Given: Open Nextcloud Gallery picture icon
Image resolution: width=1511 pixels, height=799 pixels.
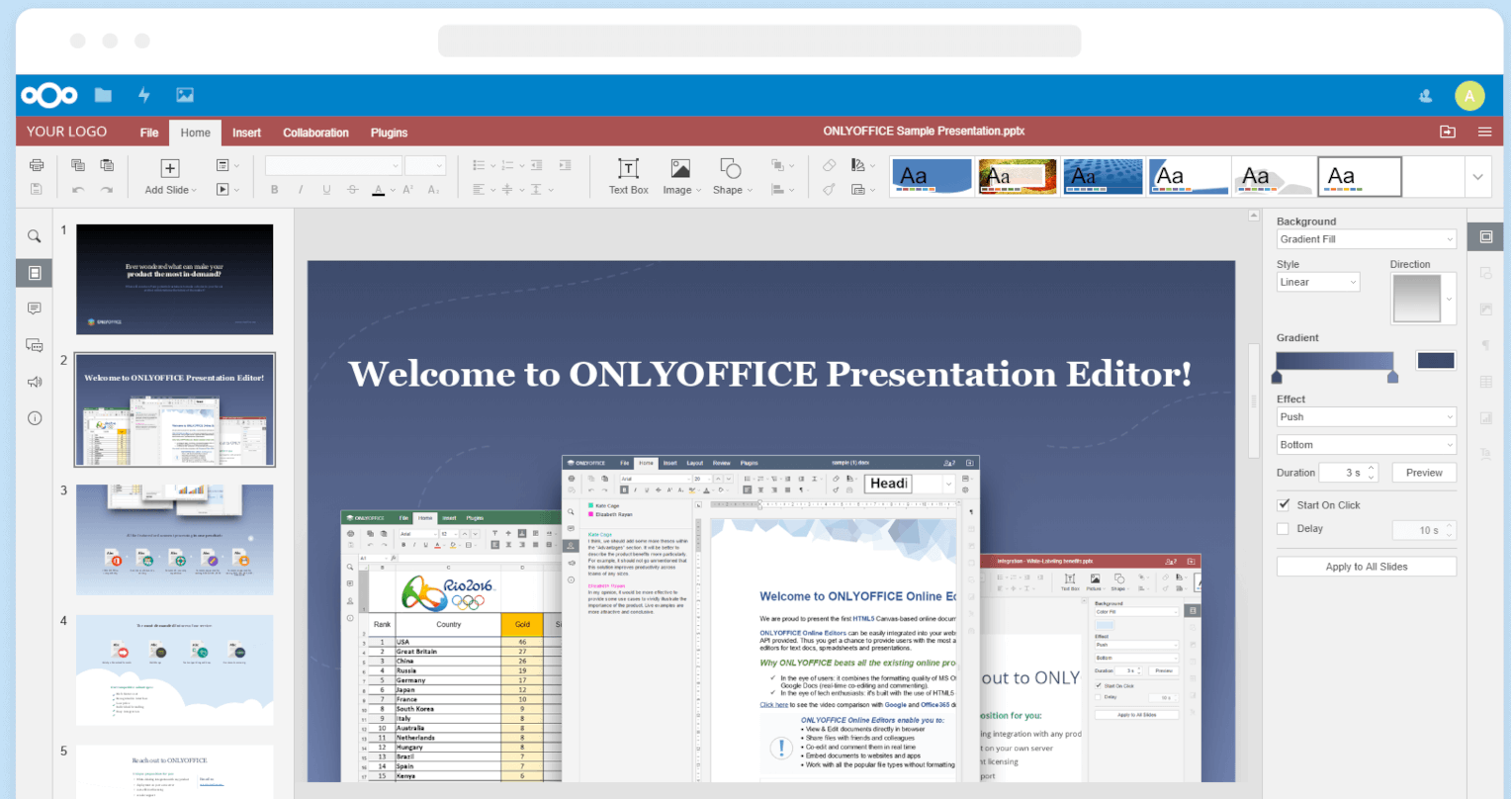Looking at the screenshot, I should point(185,95).
